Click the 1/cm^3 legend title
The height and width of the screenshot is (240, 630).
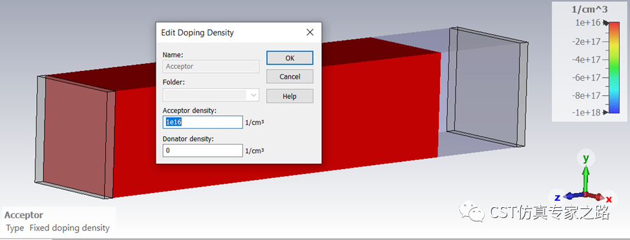(x=589, y=10)
